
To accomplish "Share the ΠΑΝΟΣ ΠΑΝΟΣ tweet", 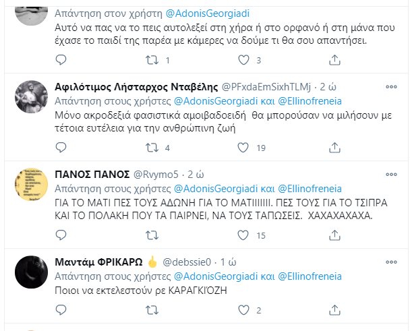I will (334, 235).
